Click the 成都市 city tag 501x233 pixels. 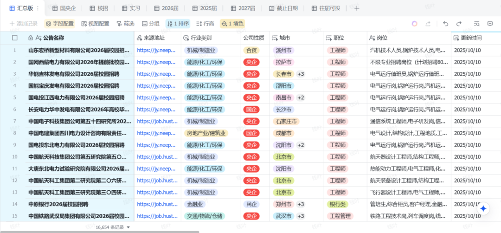coord(283,133)
